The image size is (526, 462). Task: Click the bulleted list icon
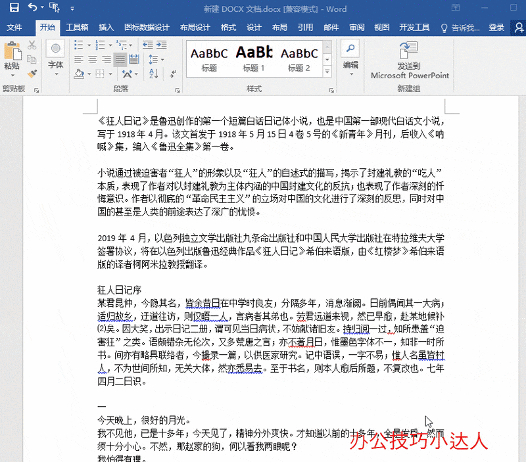77,44
